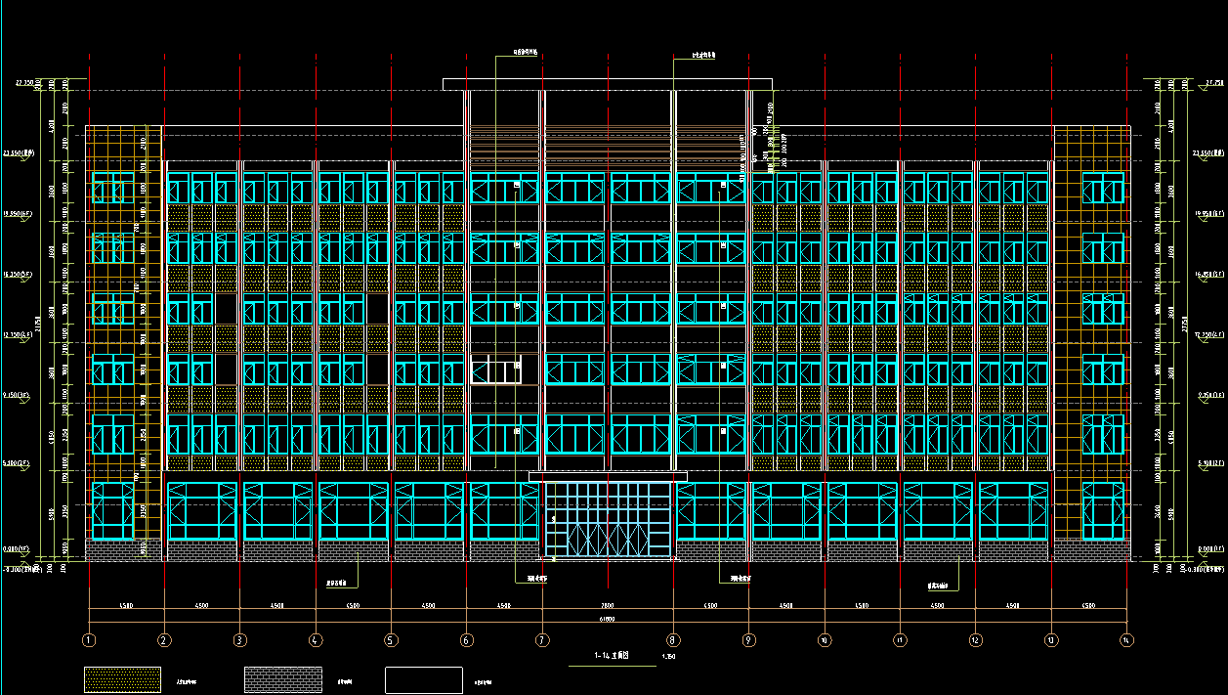Screen dimensions: 1228x695
Task: Select axis bubble 7 at bottom
Action: tap(541, 641)
